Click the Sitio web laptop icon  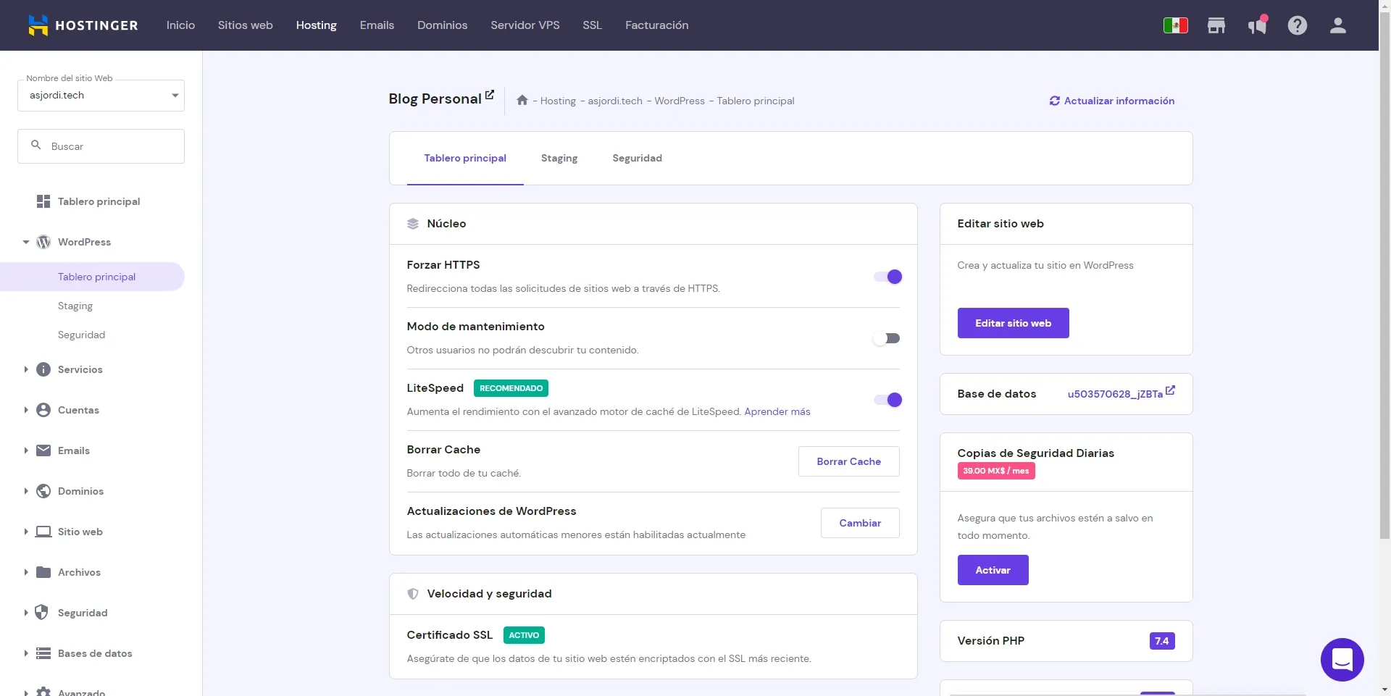(x=43, y=532)
